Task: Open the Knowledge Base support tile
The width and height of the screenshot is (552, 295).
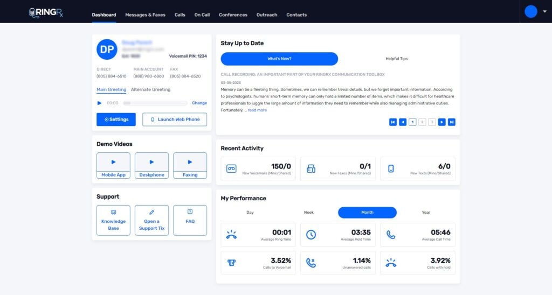Action: (x=113, y=220)
